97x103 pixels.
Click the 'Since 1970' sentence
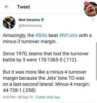click(x=46, y=57)
